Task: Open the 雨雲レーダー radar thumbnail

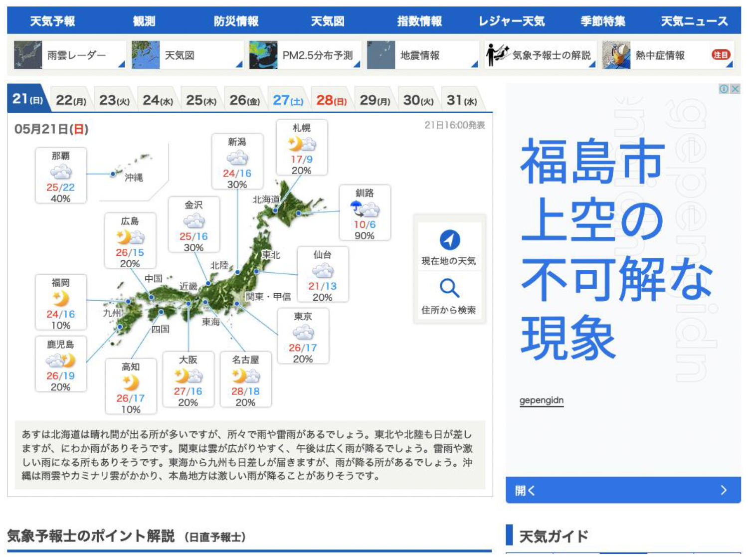Action: [28, 55]
